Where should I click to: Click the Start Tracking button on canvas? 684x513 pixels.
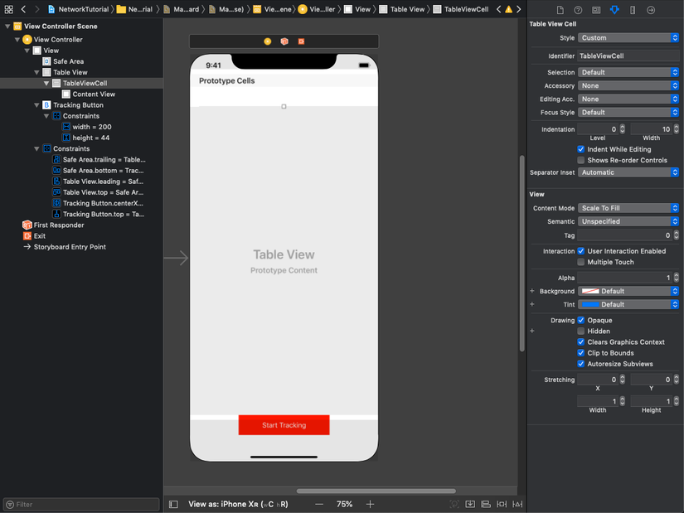click(x=284, y=425)
